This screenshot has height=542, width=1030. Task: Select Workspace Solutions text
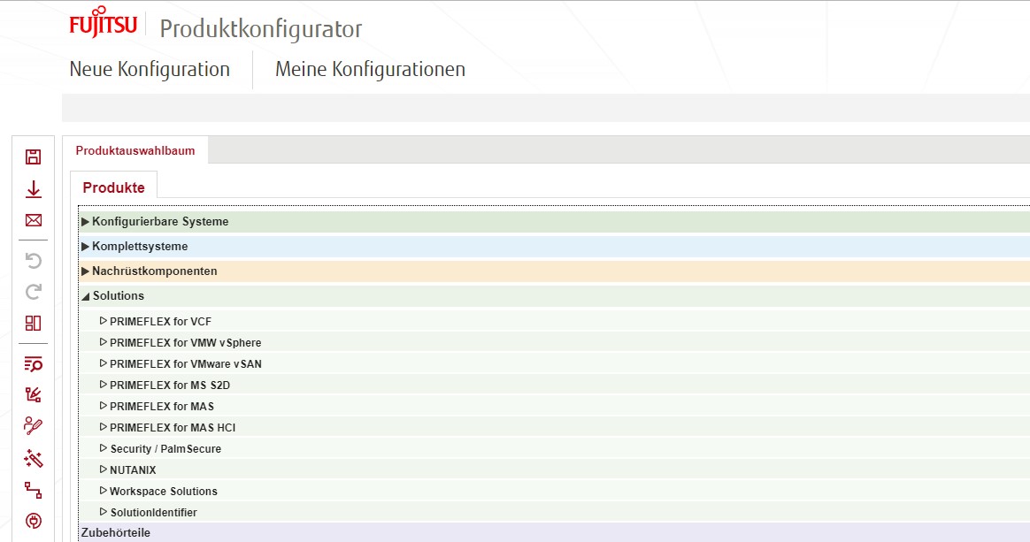pos(164,491)
